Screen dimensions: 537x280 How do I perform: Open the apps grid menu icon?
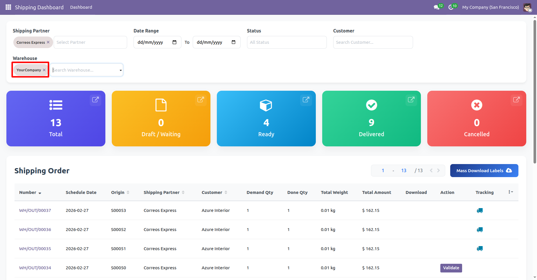tap(8, 7)
